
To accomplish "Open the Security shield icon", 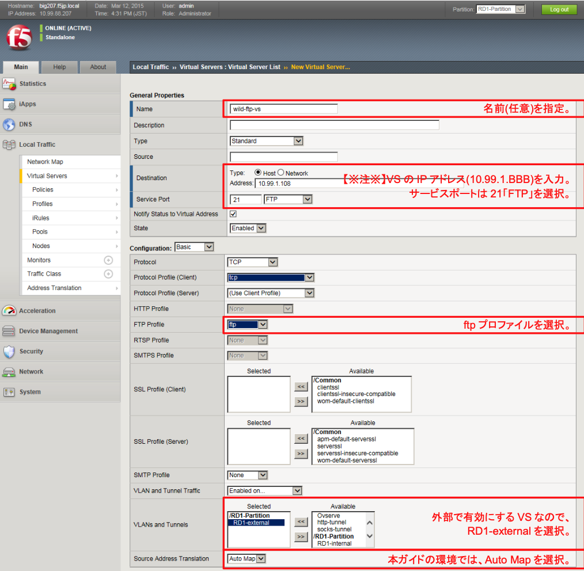I will pyautogui.click(x=9, y=351).
